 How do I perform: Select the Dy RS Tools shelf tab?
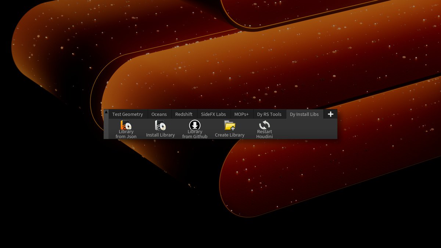tap(270, 114)
